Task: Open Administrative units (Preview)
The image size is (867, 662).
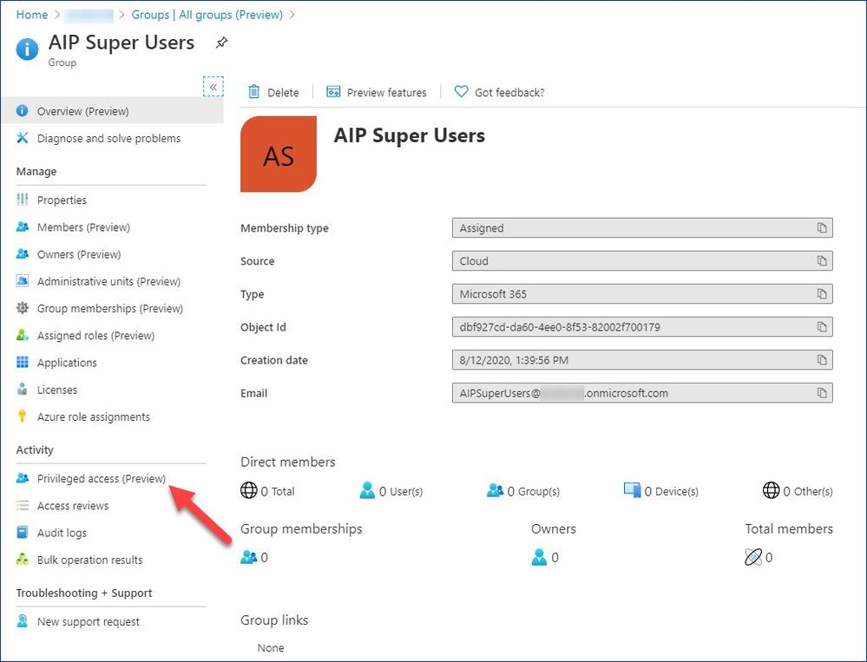Action: click(109, 281)
